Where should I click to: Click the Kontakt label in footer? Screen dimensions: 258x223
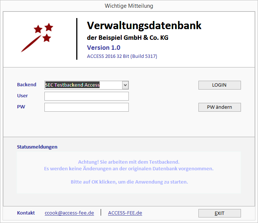click(x=26, y=213)
